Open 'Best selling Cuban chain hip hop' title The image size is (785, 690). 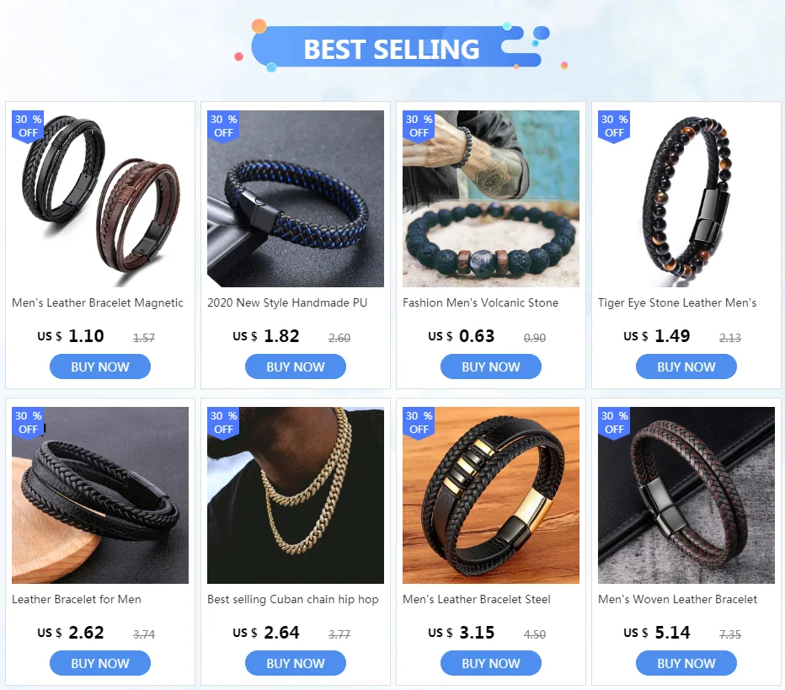tap(293, 599)
